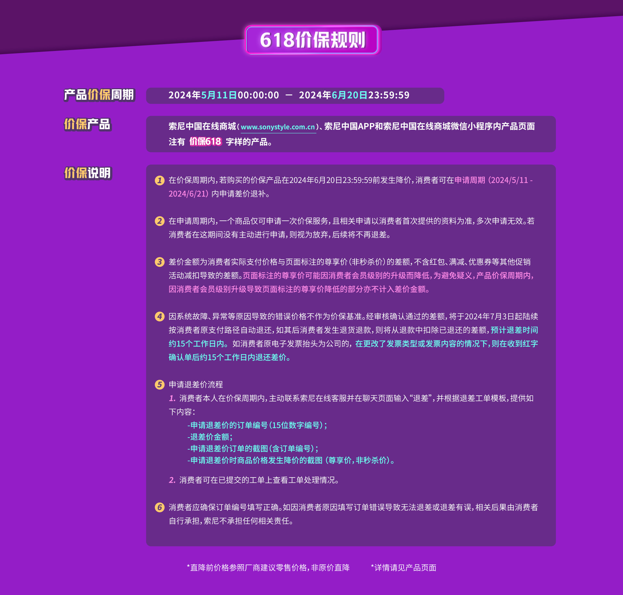Click the numbered circle icon 6

(x=159, y=507)
